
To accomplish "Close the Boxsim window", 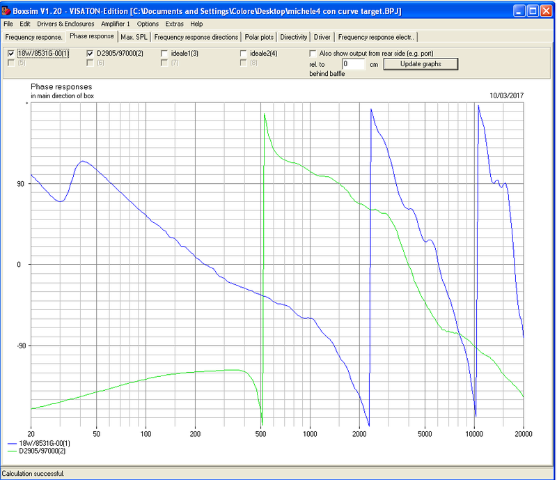I will click(547, 11).
